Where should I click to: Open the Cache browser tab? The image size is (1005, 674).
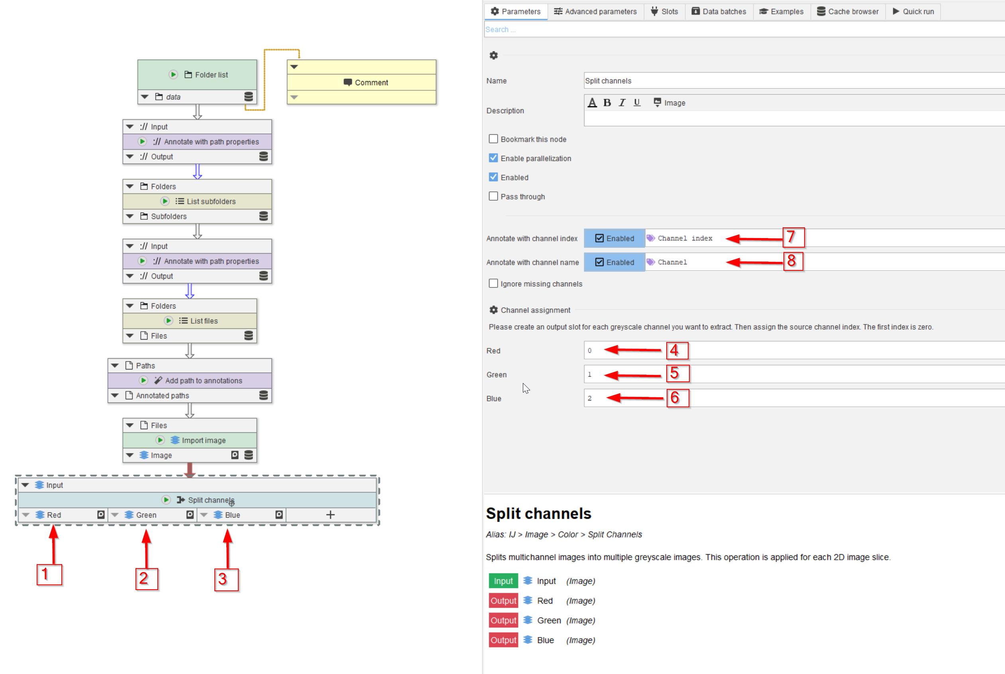tap(848, 12)
